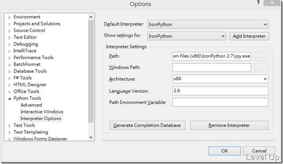The image size is (283, 164).
Task: Dismiss the dialog with Cancel
Action: [x=259, y=151]
